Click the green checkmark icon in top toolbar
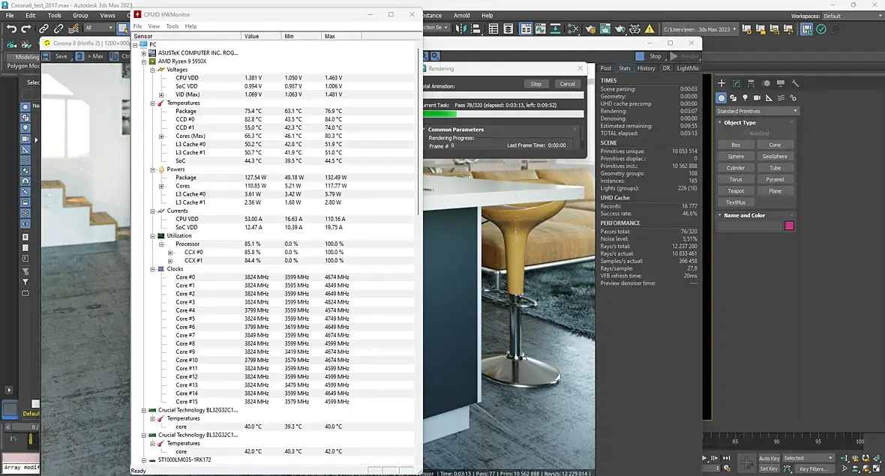 821,28
